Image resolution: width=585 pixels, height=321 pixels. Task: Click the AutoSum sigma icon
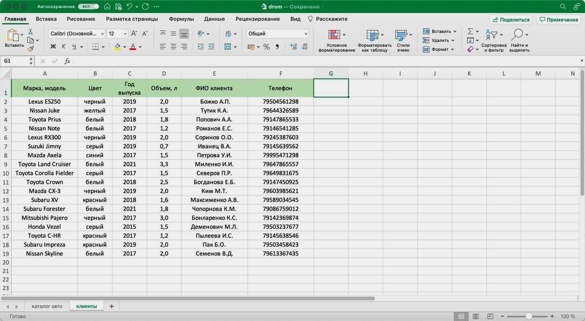coord(470,31)
